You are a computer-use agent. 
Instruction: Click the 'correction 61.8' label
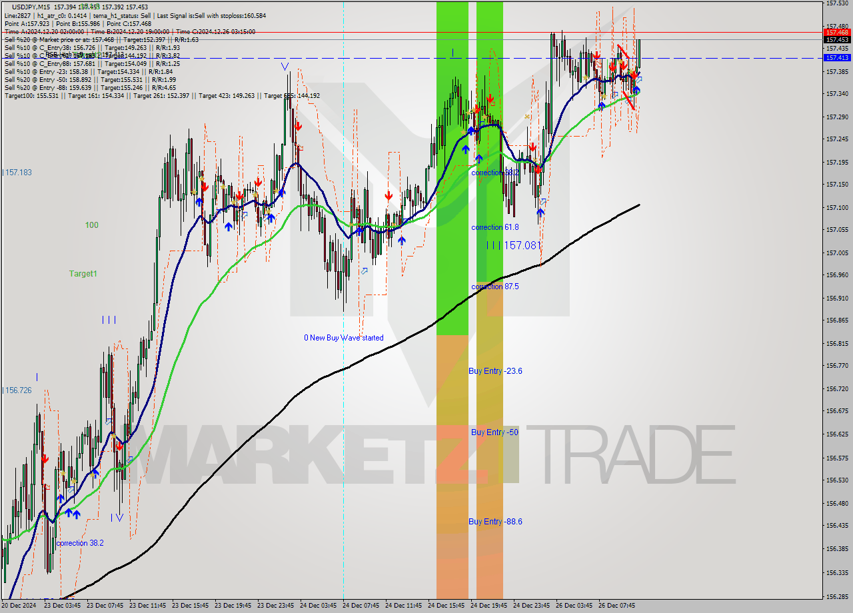click(x=494, y=227)
